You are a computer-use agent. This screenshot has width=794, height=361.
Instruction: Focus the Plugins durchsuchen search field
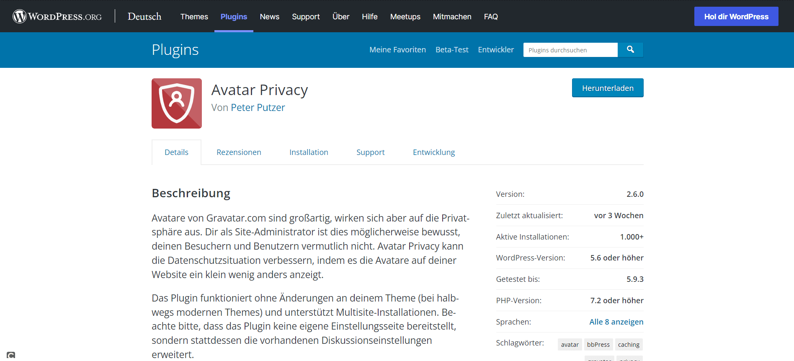[x=570, y=50]
